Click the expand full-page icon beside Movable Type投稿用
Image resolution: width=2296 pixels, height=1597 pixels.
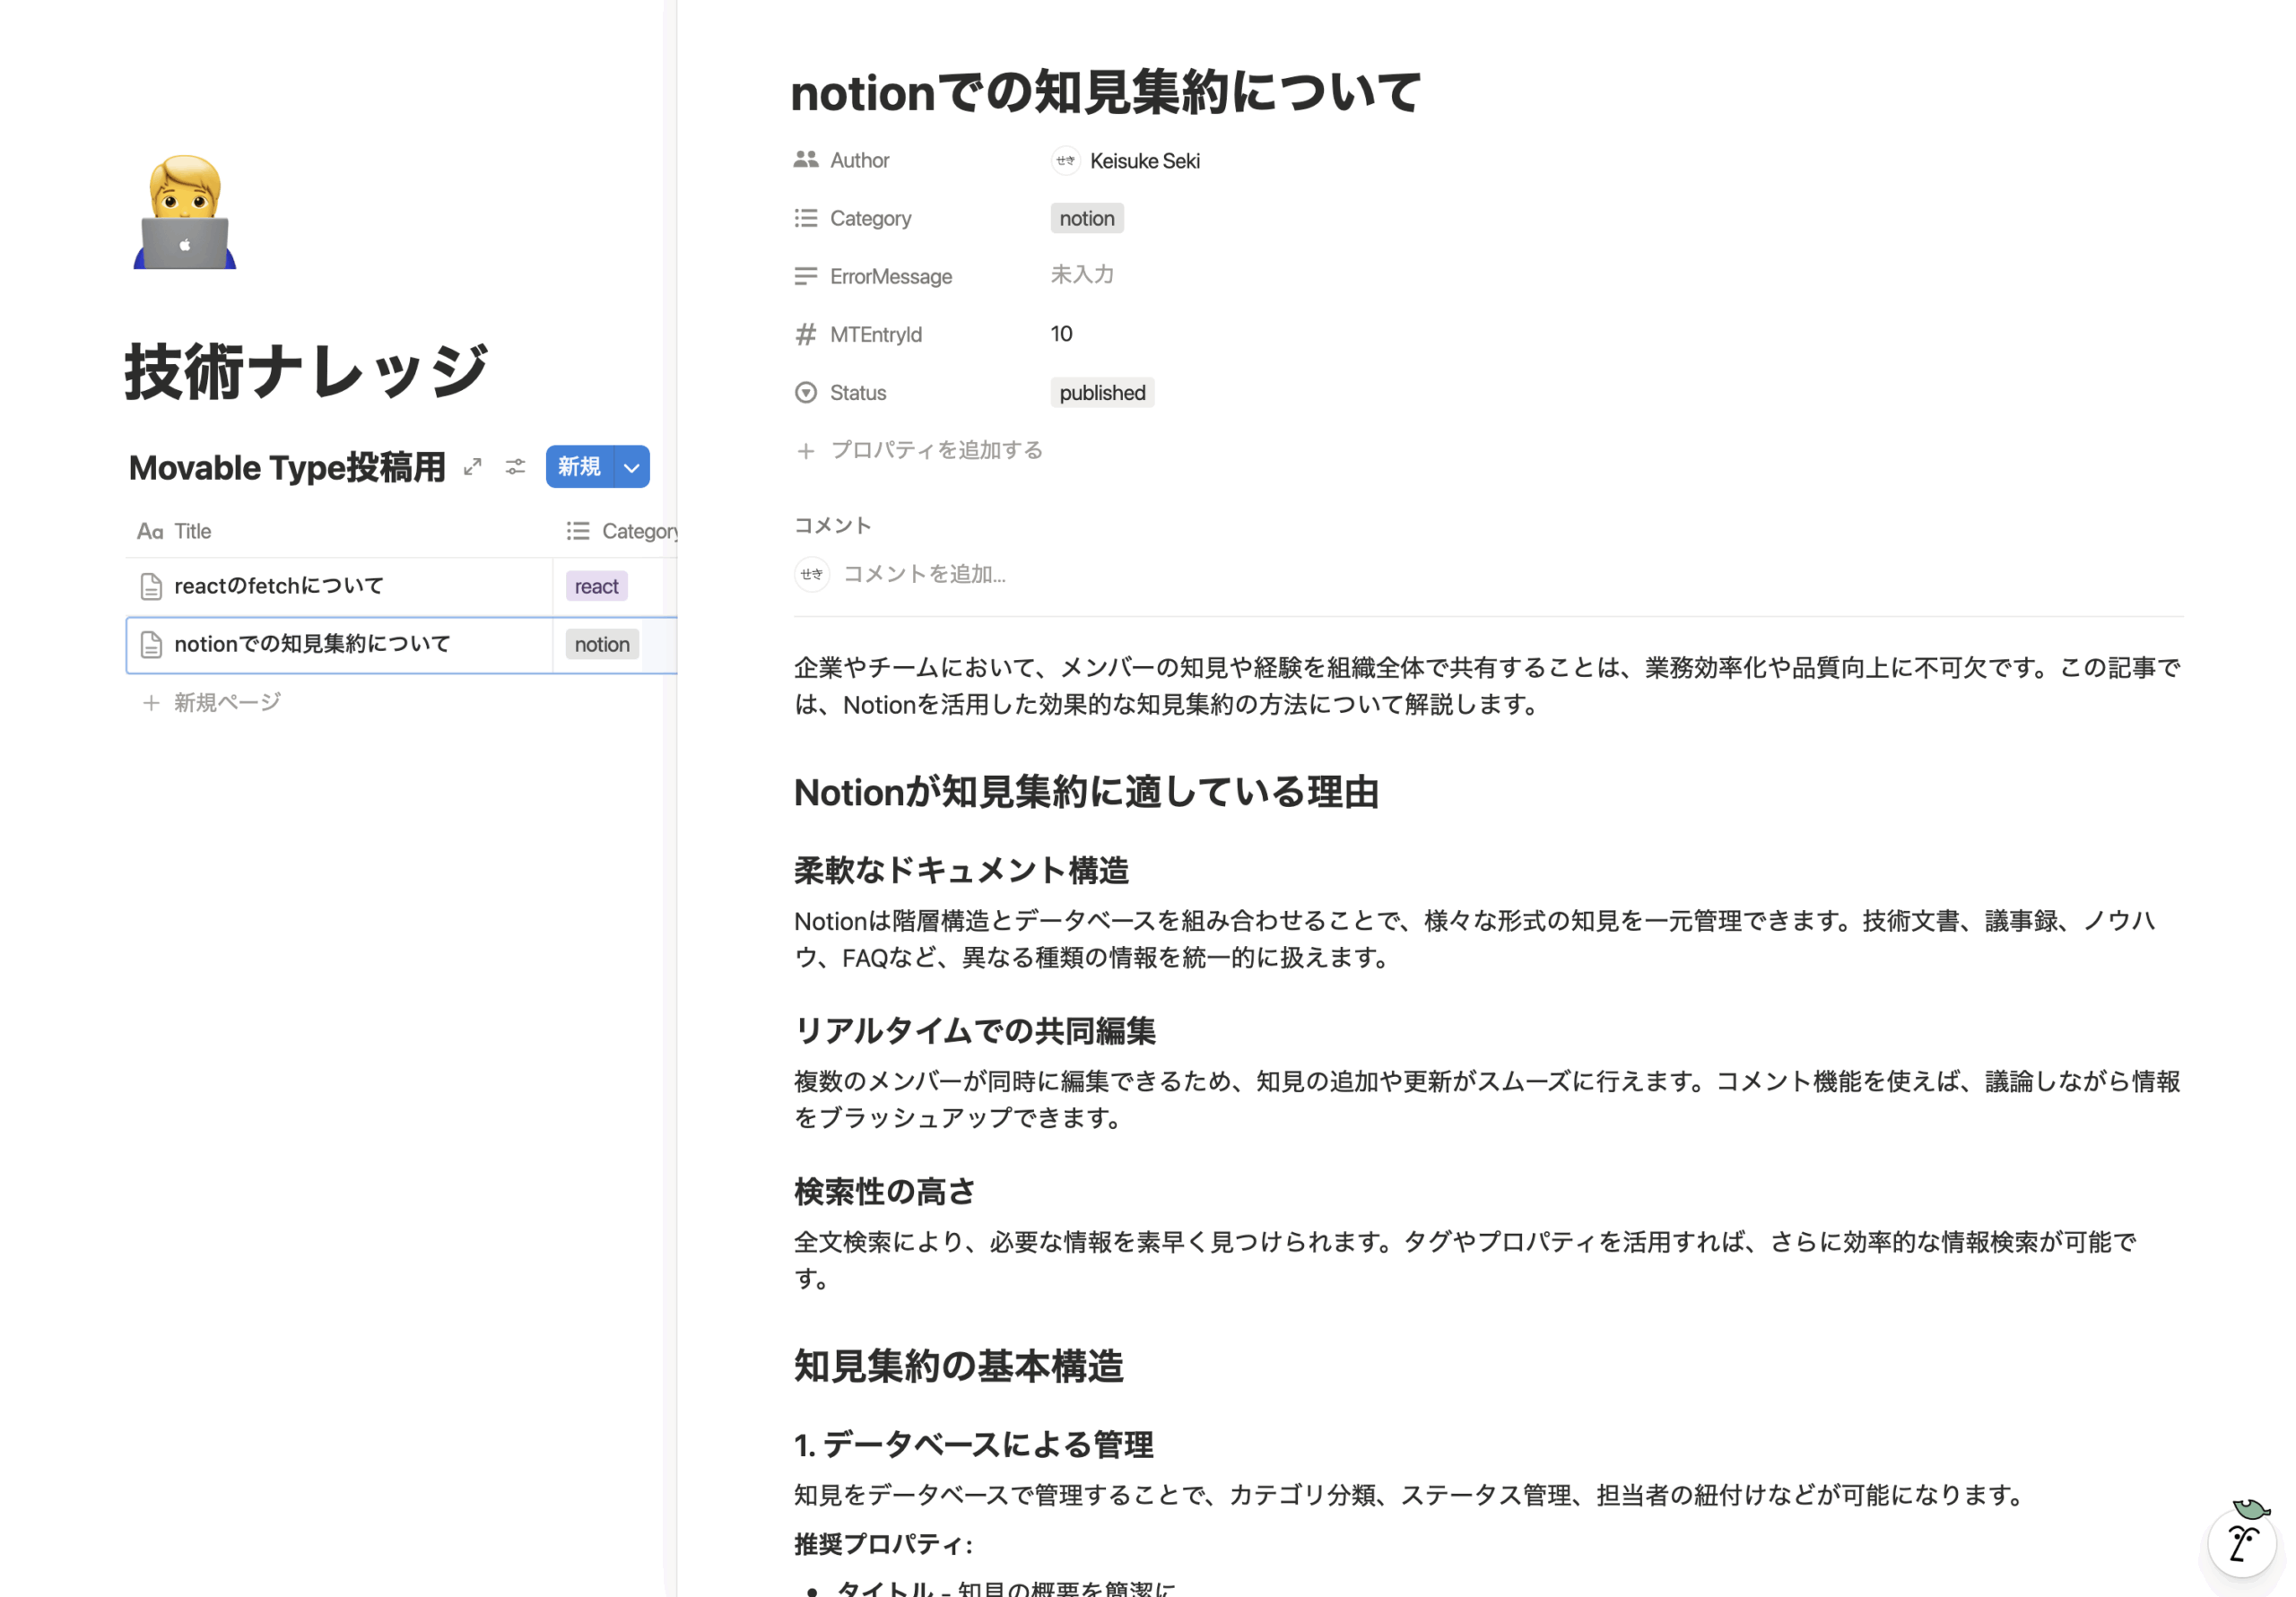[473, 467]
